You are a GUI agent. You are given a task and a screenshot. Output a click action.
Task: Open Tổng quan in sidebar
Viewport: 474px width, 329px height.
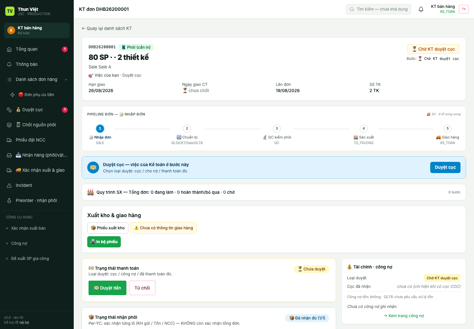pyautogui.click(x=37, y=49)
